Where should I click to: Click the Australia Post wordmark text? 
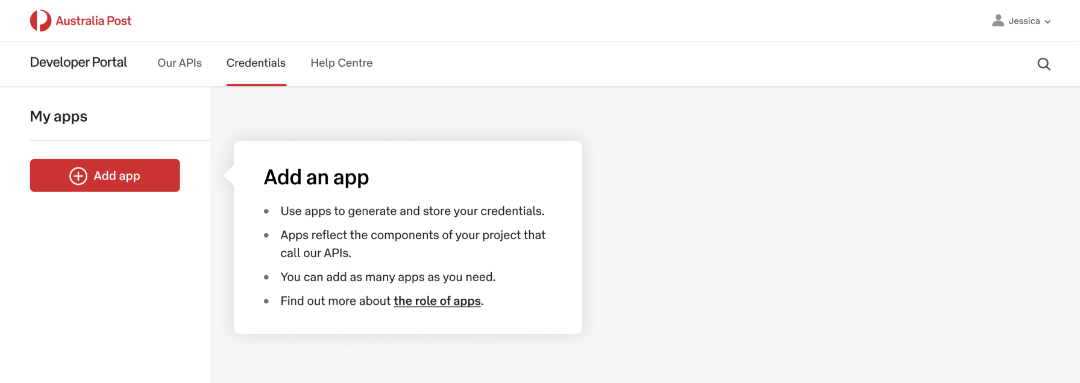click(x=93, y=21)
